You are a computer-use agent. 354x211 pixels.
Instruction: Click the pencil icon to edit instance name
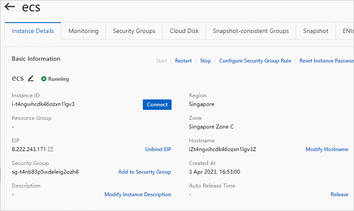30,79
